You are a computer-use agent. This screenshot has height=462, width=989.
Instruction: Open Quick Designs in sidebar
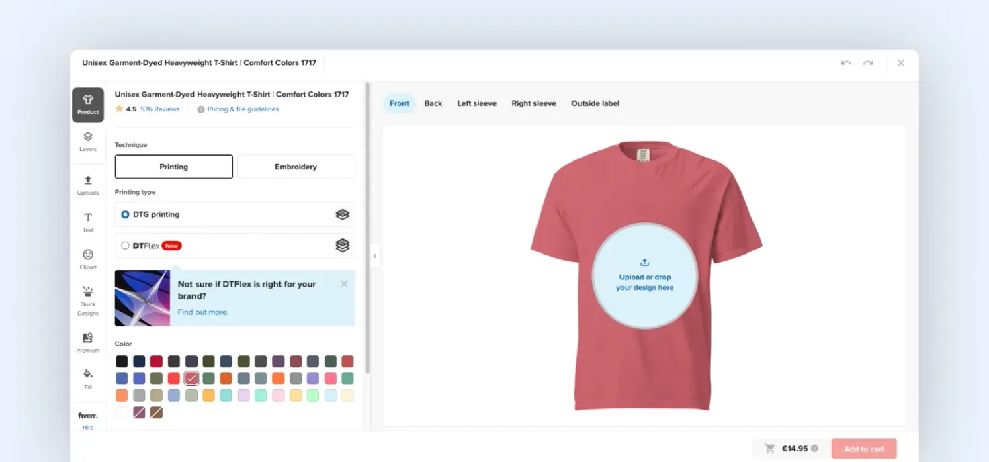tap(88, 300)
